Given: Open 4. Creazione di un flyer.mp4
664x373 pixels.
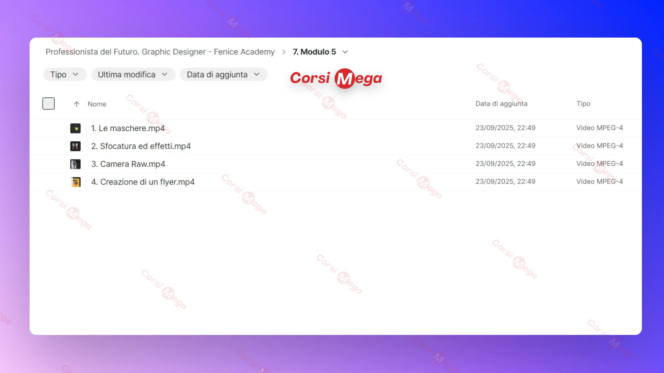Looking at the screenshot, I should coord(143,182).
